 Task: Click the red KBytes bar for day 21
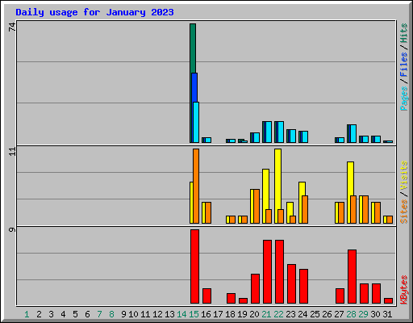(x=267, y=272)
